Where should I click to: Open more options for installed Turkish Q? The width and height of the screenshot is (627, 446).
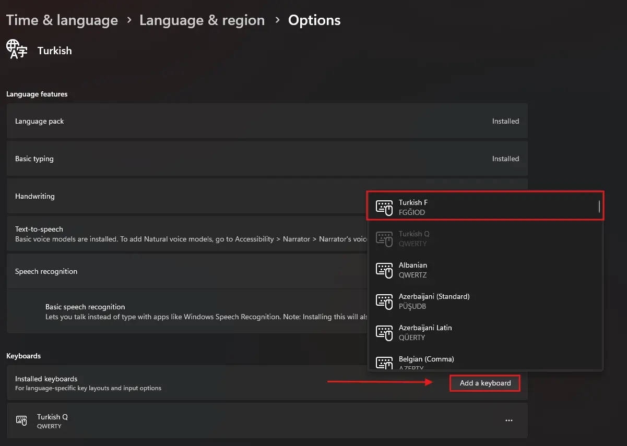pyautogui.click(x=509, y=420)
